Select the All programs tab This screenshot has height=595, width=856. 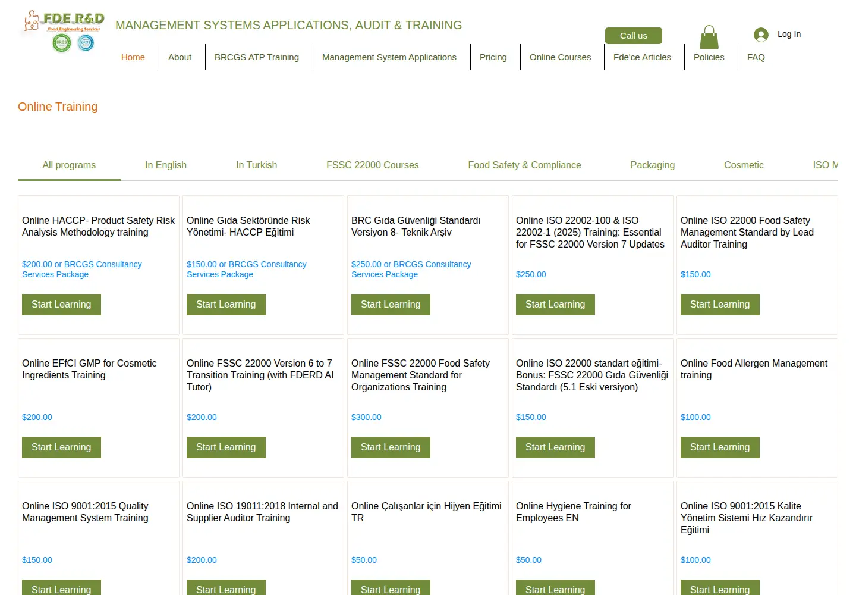pyautogui.click(x=69, y=165)
